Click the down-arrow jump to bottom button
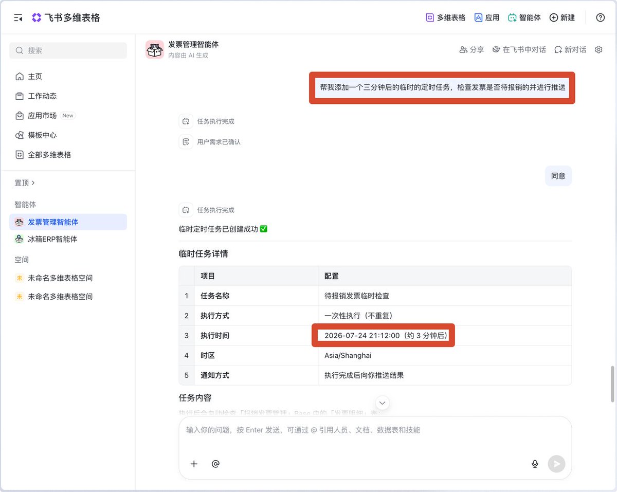The height and width of the screenshot is (492, 617). (x=382, y=403)
